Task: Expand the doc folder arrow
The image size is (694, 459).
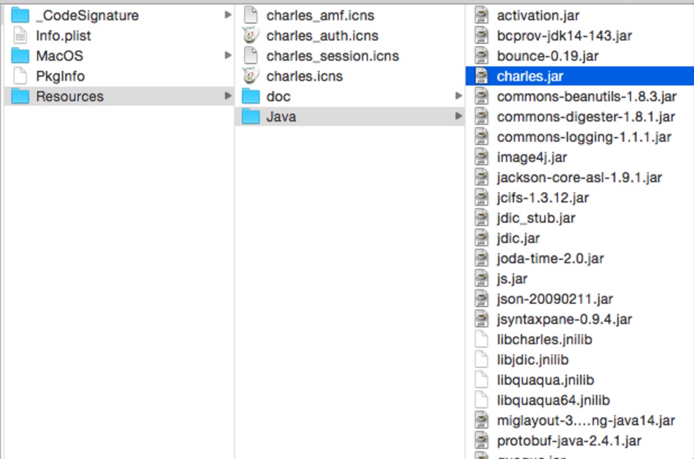Action: 459,96
